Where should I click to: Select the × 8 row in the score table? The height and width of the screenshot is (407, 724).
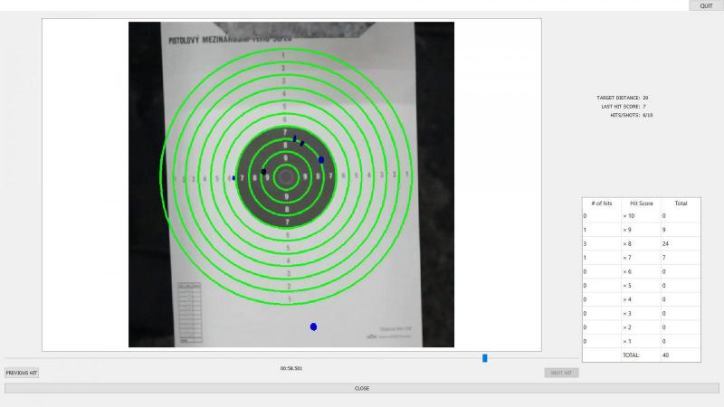click(x=641, y=244)
